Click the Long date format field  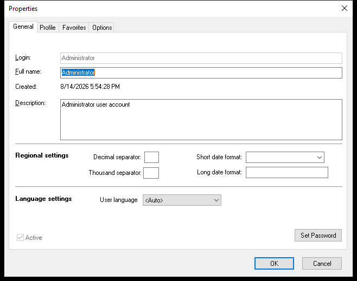point(287,172)
